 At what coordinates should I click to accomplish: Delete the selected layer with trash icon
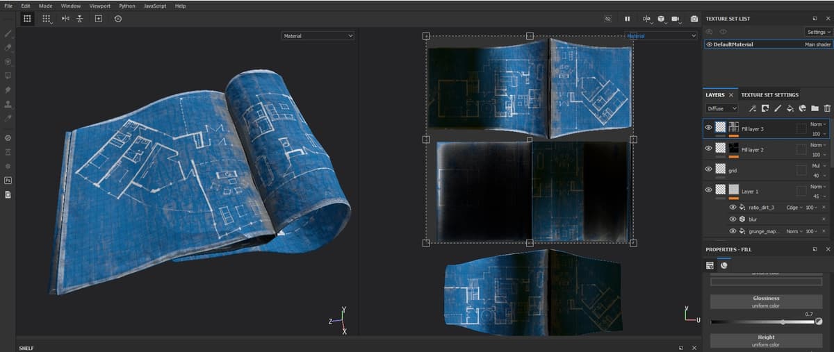(x=827, y=108)
